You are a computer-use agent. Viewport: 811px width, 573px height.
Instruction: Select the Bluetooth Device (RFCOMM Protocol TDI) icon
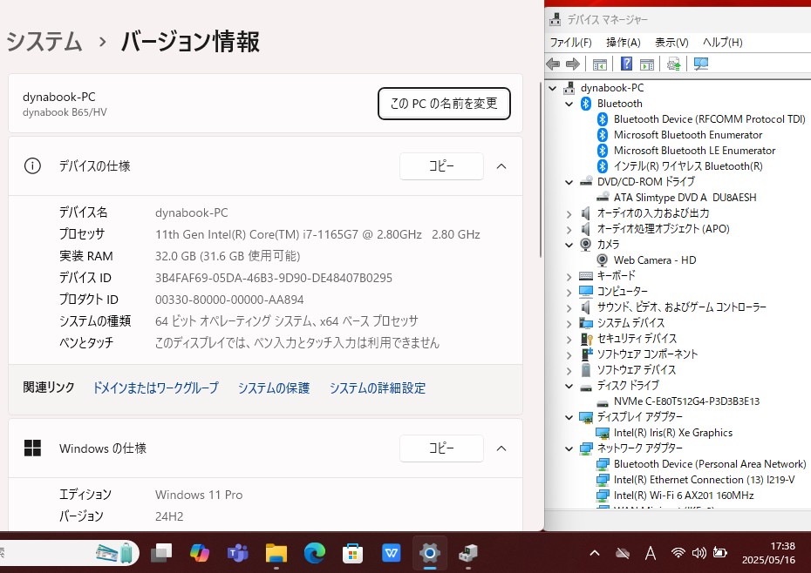pyautogui.click(x=603, y=119)
